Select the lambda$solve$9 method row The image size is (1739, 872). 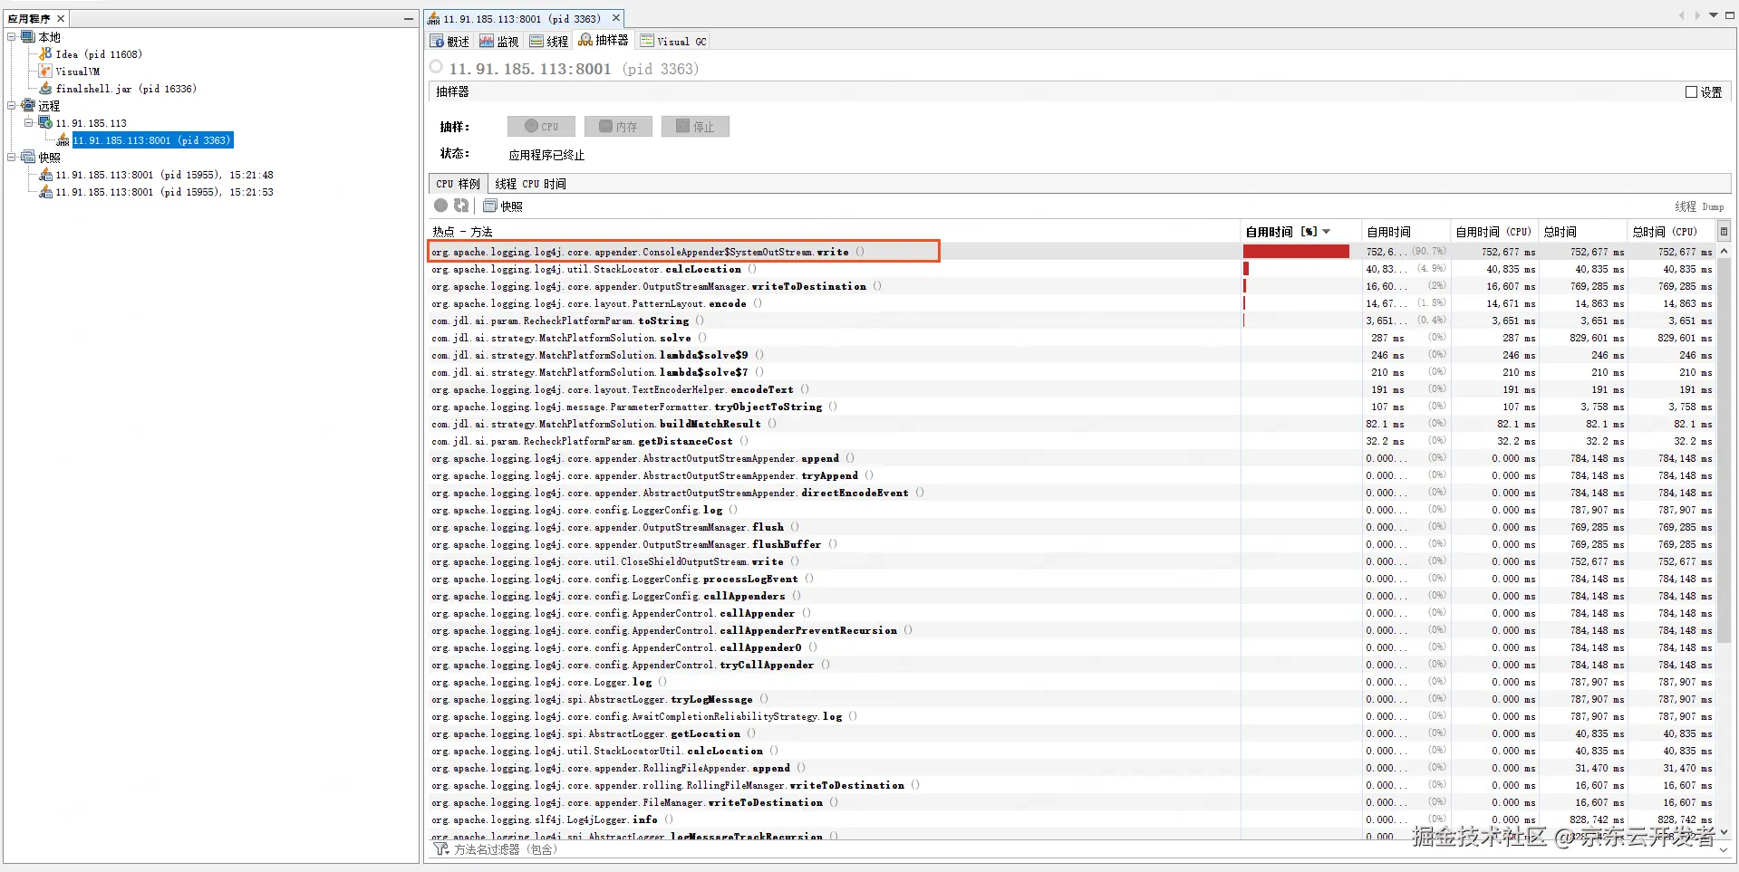point(1072,355)
